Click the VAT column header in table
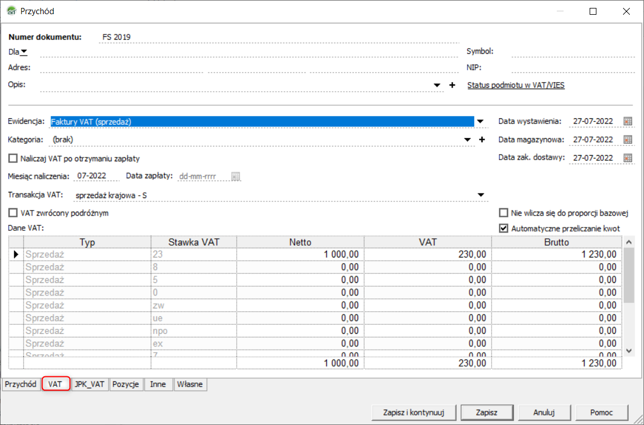Screen dimensions: 644x425 coord(428,242)
